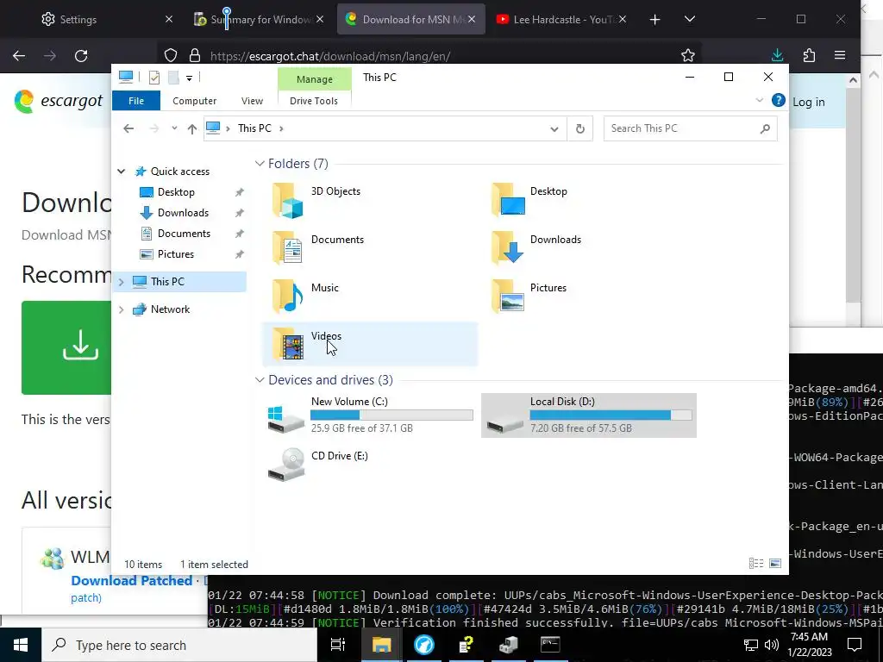The height and width of the screenshot is (662, 883).
Task: Open a new browser tab
Action: 655,20
